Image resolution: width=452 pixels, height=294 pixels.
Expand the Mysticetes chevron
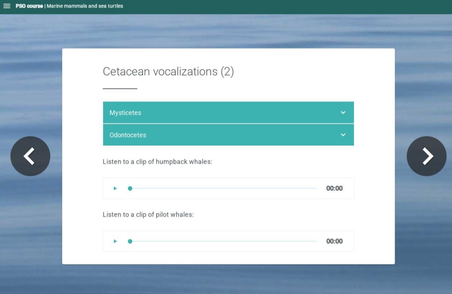(343, 113)
